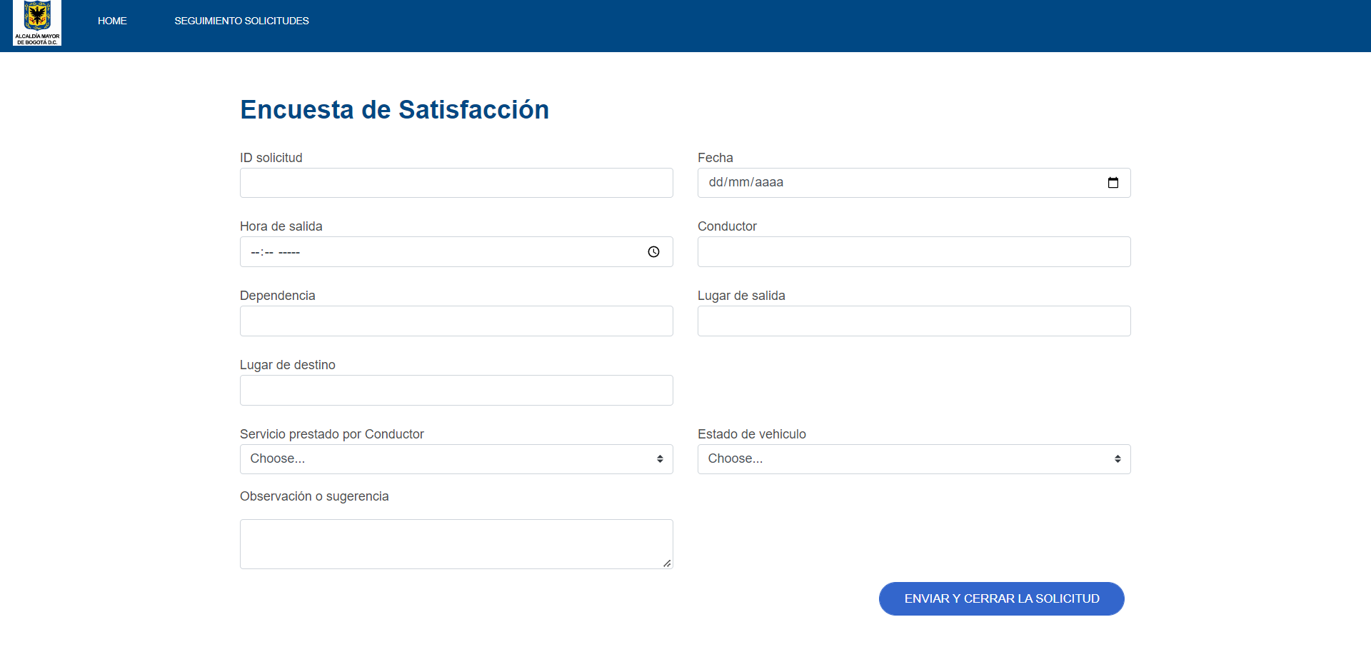Expand the Servicio prestado por Conductor dropdown
The height and width of the screenshot is (647, 1371).
[456, 459]
